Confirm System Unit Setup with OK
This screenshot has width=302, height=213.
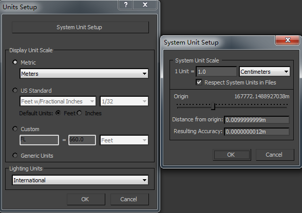point(232,155)
